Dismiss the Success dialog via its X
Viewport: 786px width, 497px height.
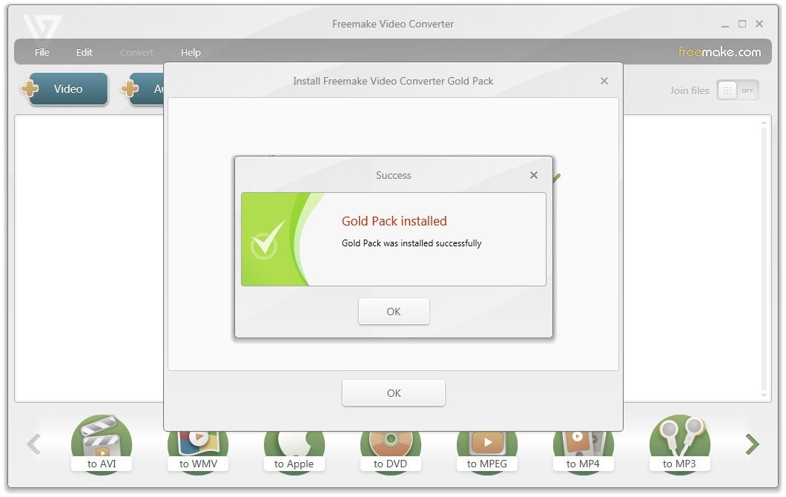coord(533,175)
